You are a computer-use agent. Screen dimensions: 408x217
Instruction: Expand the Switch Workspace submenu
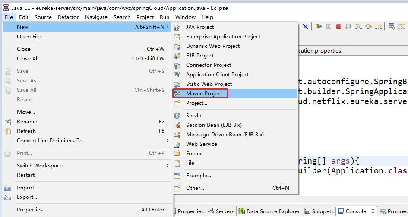pyautogui.click(x=168, y=166)
